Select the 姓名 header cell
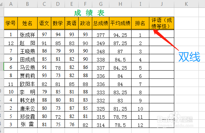This screenshot has height=133, width=205. (27, 23)
